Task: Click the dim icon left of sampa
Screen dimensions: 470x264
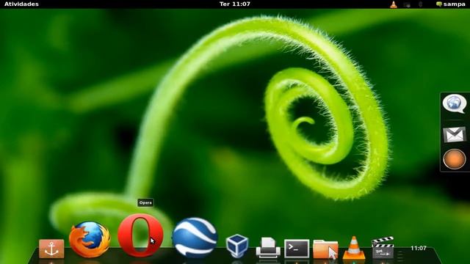Action: pyautogui.click(x=421, y=4)
